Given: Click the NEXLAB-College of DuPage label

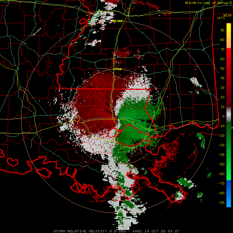Looking at the screenshot, I should click(x=208, y=3).
